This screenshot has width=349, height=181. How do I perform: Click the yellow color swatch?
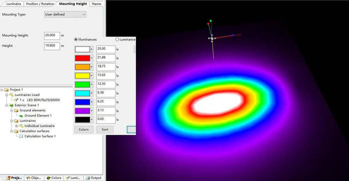[x=82, y=76]
